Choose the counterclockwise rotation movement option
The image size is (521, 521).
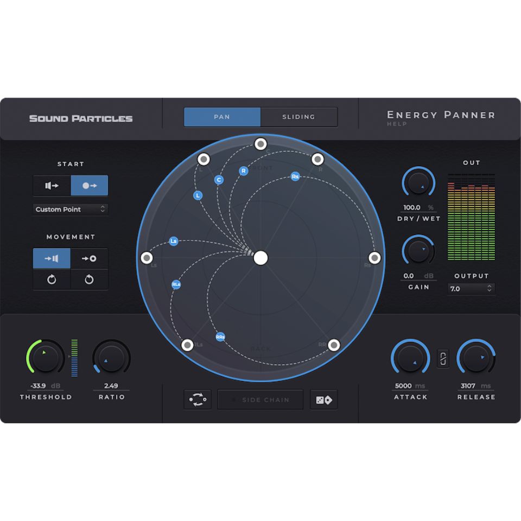[x=90, y=280]
